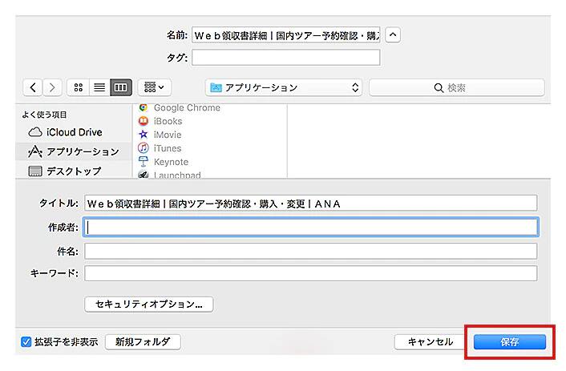Click the forward navigation arrow
Screen dimensions: 566x371
pos(52,87)
